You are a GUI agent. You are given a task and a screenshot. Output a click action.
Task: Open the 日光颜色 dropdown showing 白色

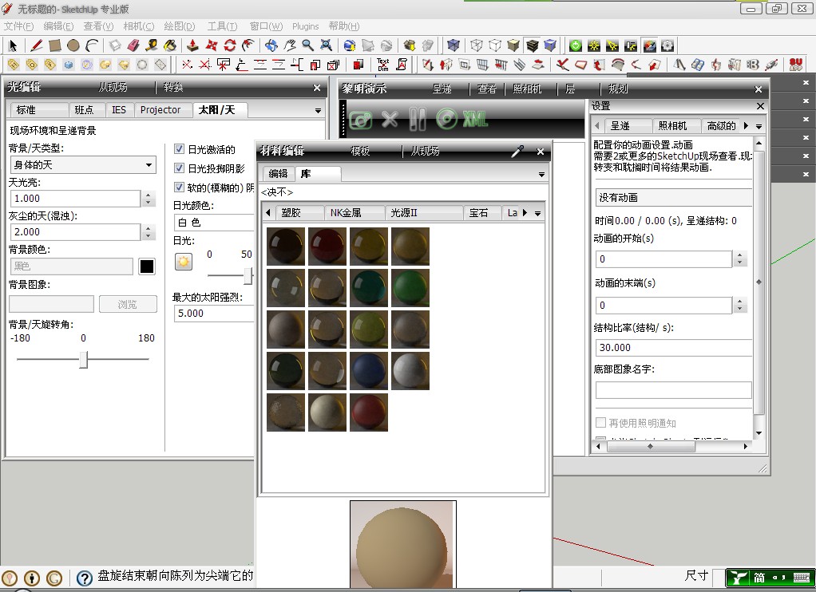pos(215,223)
